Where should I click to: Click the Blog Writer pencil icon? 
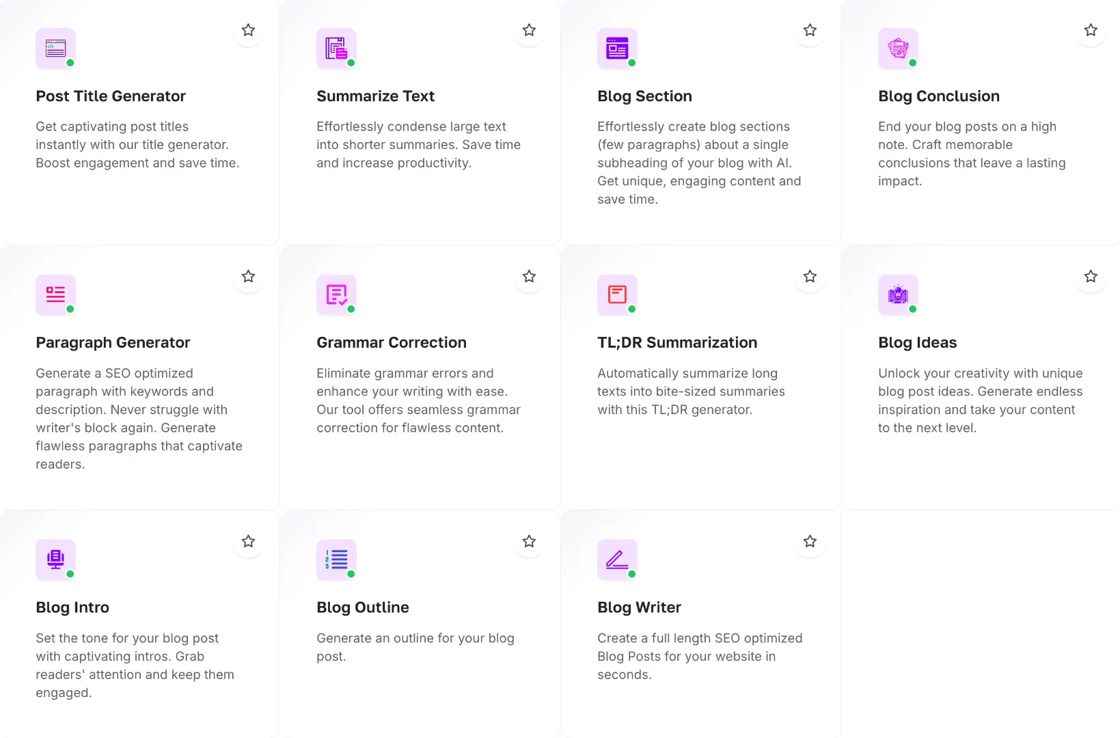pyautogui.click(x=617, y=560)
